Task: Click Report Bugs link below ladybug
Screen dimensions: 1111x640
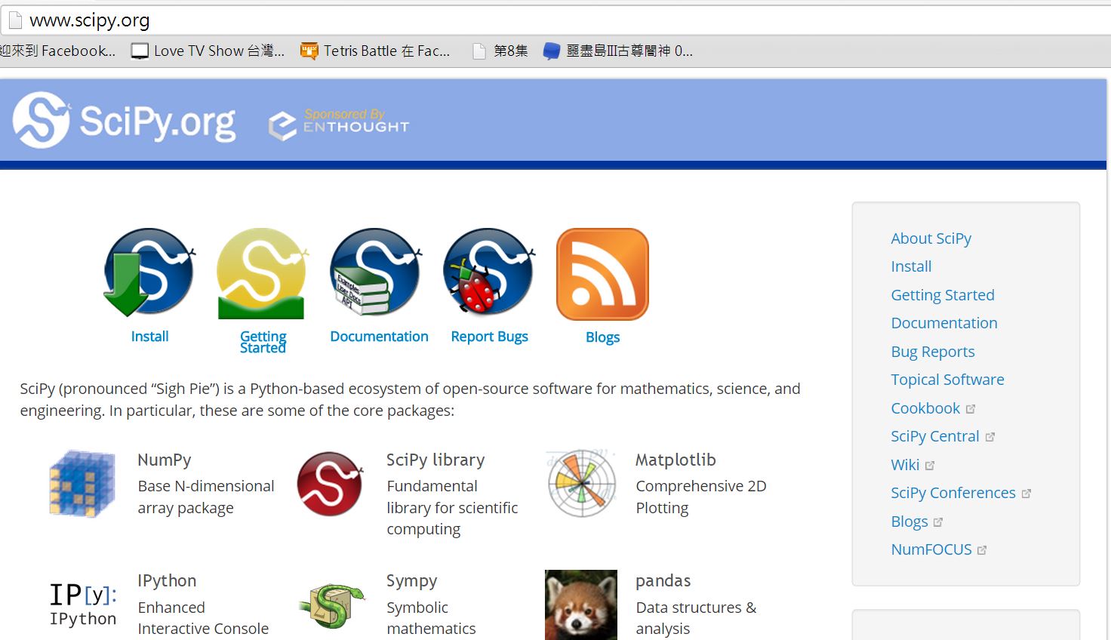Action: pos(489,337)
